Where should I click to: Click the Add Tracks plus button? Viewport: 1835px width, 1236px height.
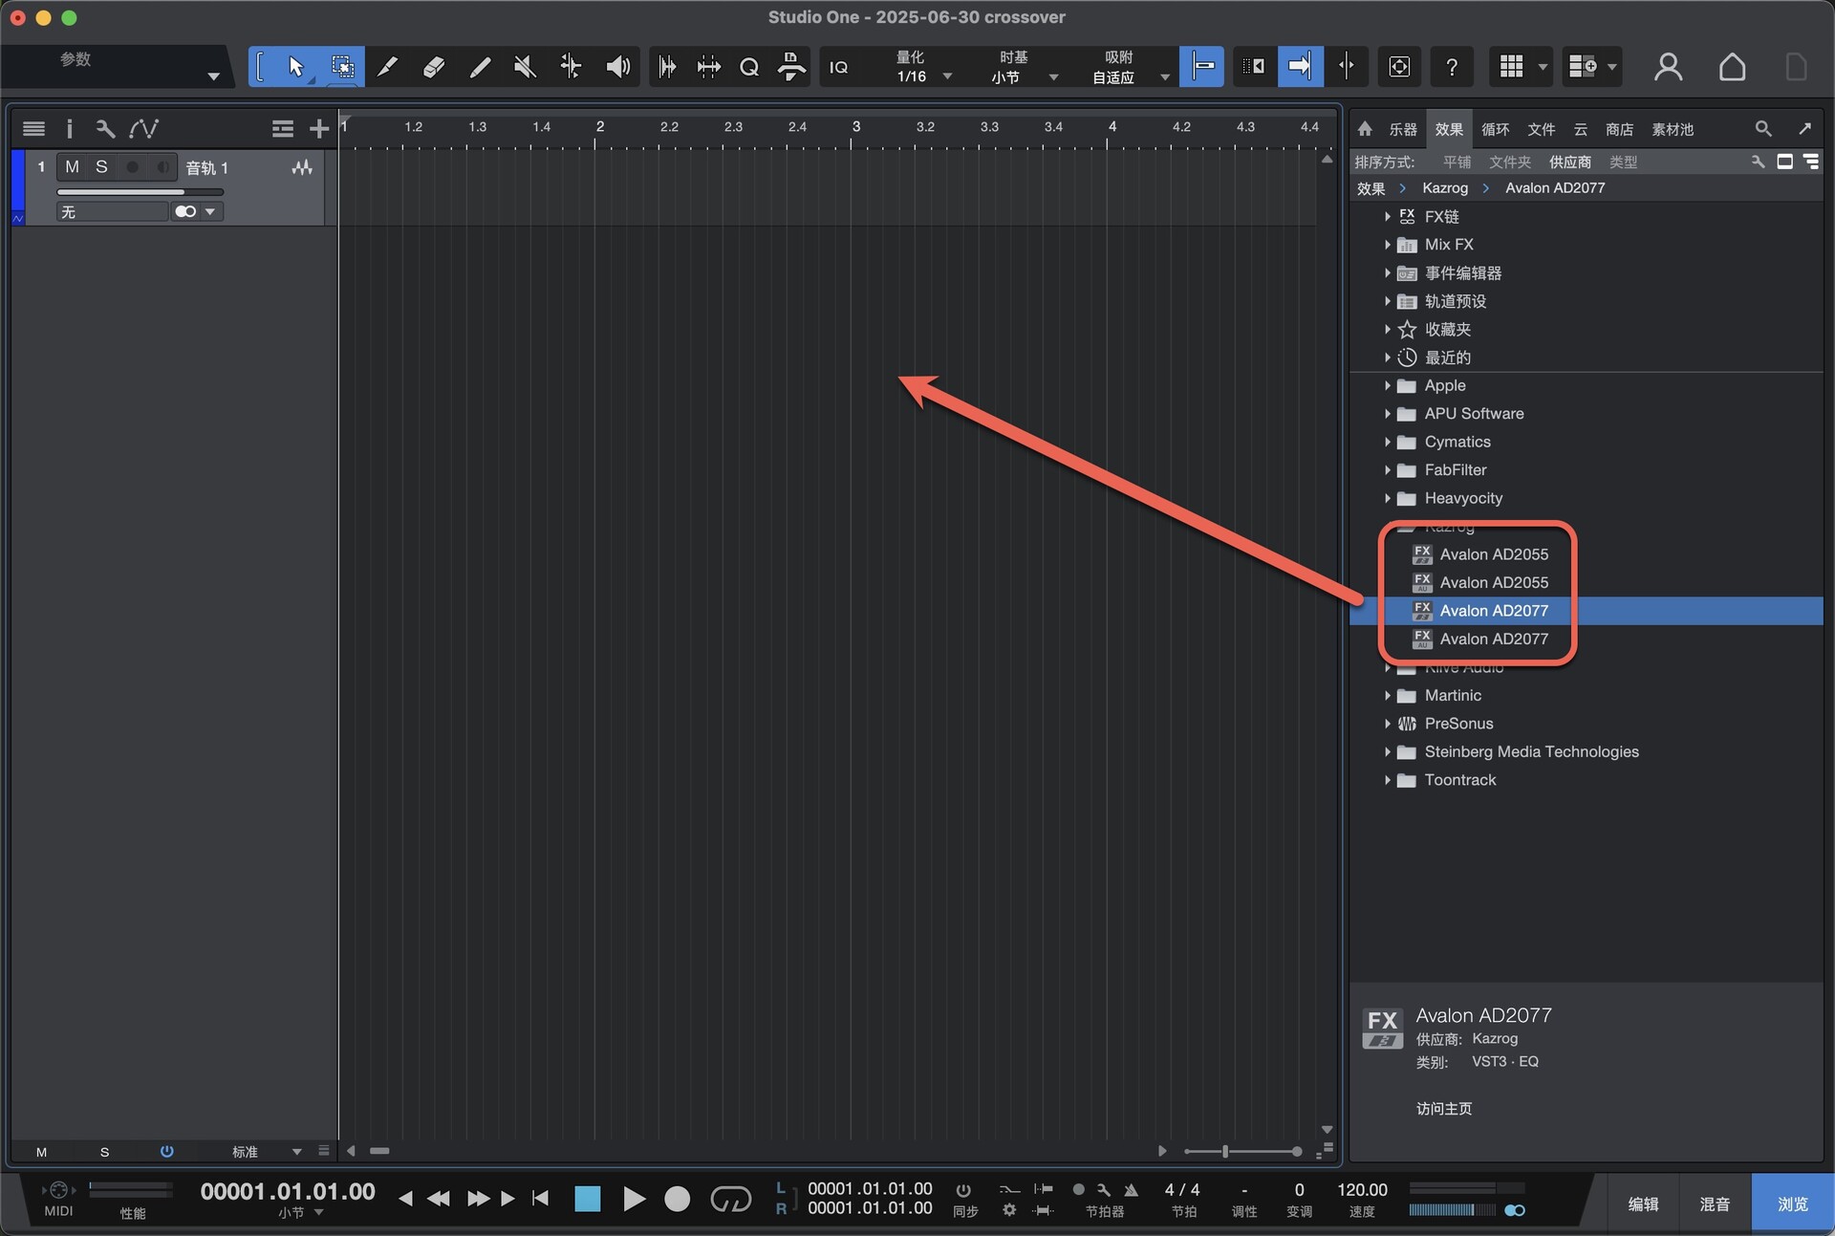318,128
